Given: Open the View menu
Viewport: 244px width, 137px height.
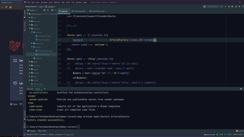Looking at the screenshot, I should [x=38, y=2].
